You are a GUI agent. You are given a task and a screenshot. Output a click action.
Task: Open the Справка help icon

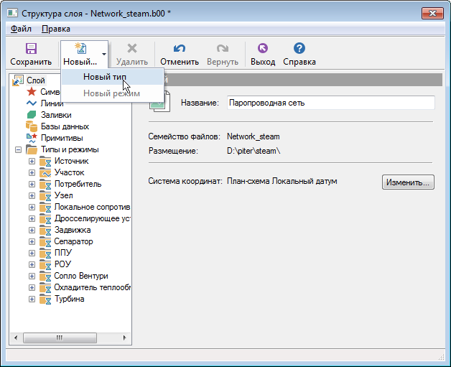[x=299, y=49]
